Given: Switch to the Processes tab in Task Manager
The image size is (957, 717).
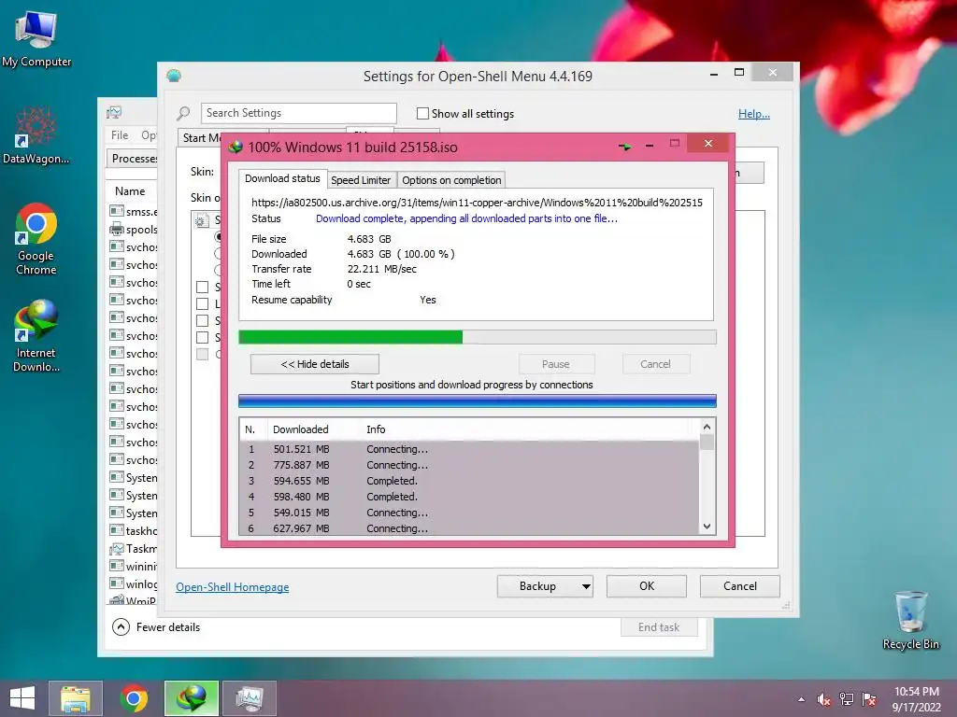Looking at the screenshot, I should click(x=132, y=159).
